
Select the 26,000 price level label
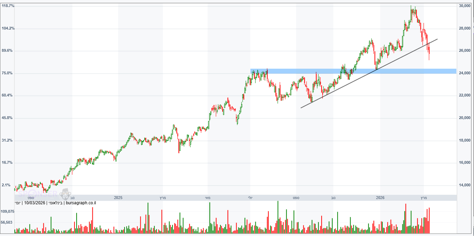pyautogui.click(x=464, y=51)
